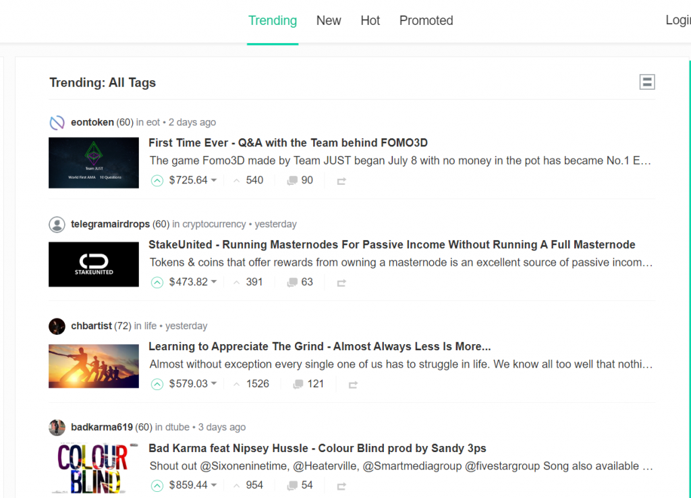Open the Team JUST AMA thumbnail
The width and height of the screenshot is (691, 498).
click(93, 163)
